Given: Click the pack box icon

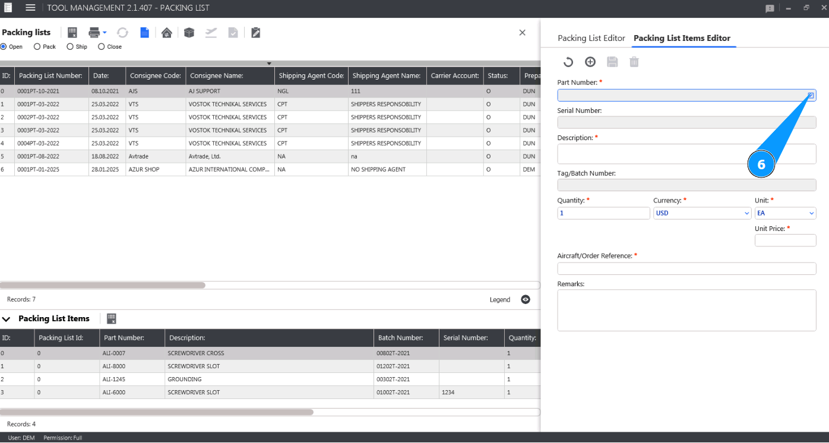Looking at the screenshot, I should 189,33.
